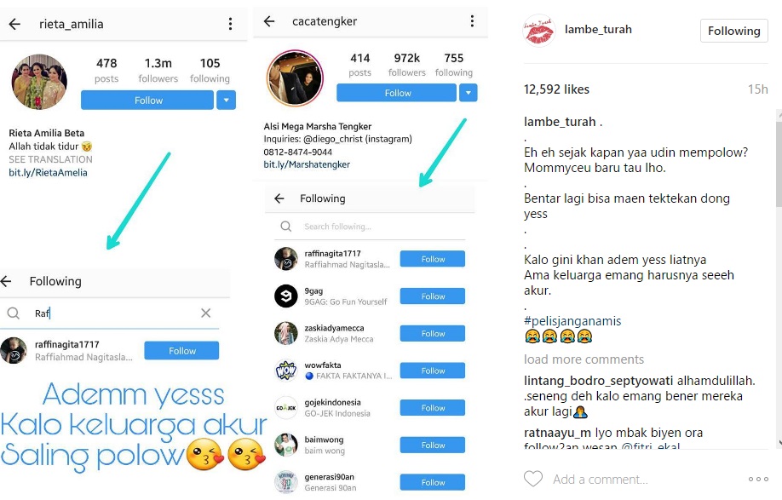Screen dimensions: 782x500
Task: Go back from cacatengker profile header
Action: (269, 21)
